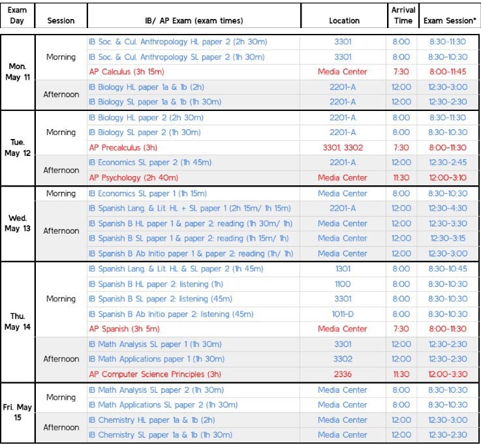Click location '1100' in Spanish B HL listening row
Image resolution: width=481 pixels, height=445 pixels.
[343, 284]
